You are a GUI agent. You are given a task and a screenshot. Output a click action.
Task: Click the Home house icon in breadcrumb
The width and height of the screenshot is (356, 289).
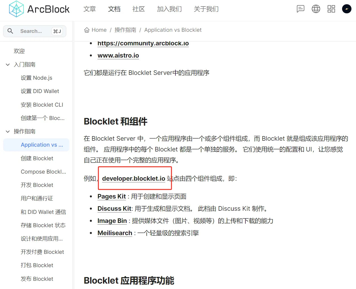[x=87, y=30]
